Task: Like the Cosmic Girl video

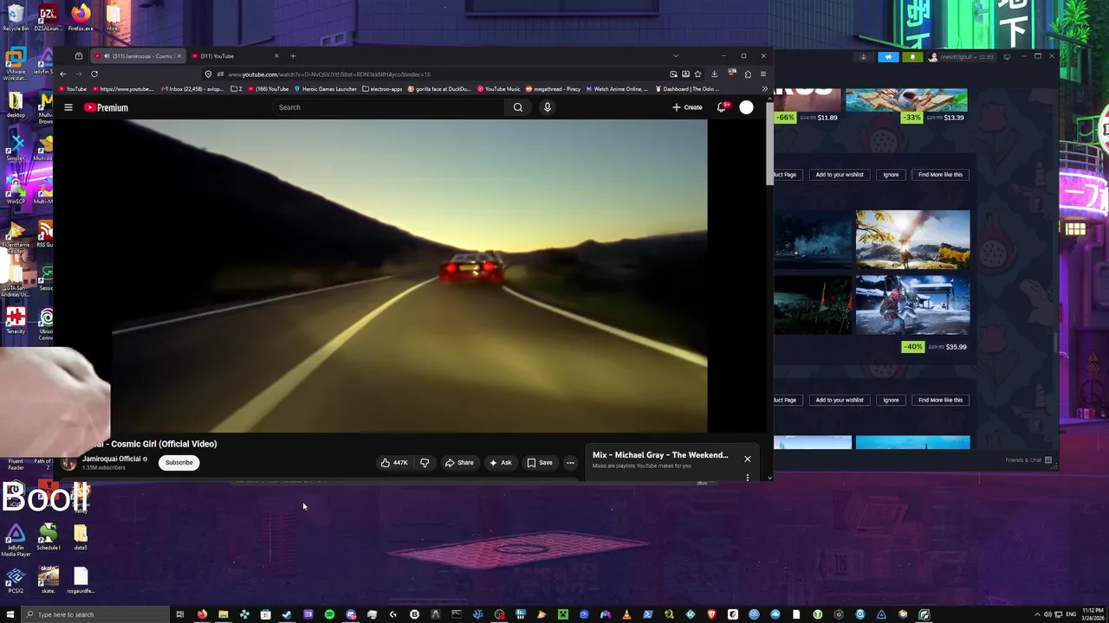Action: [x=394, y=463]
